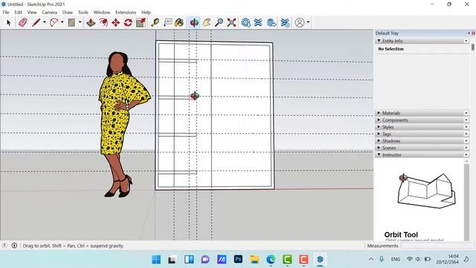Click the Send to LayOut icon

point(271,23)
